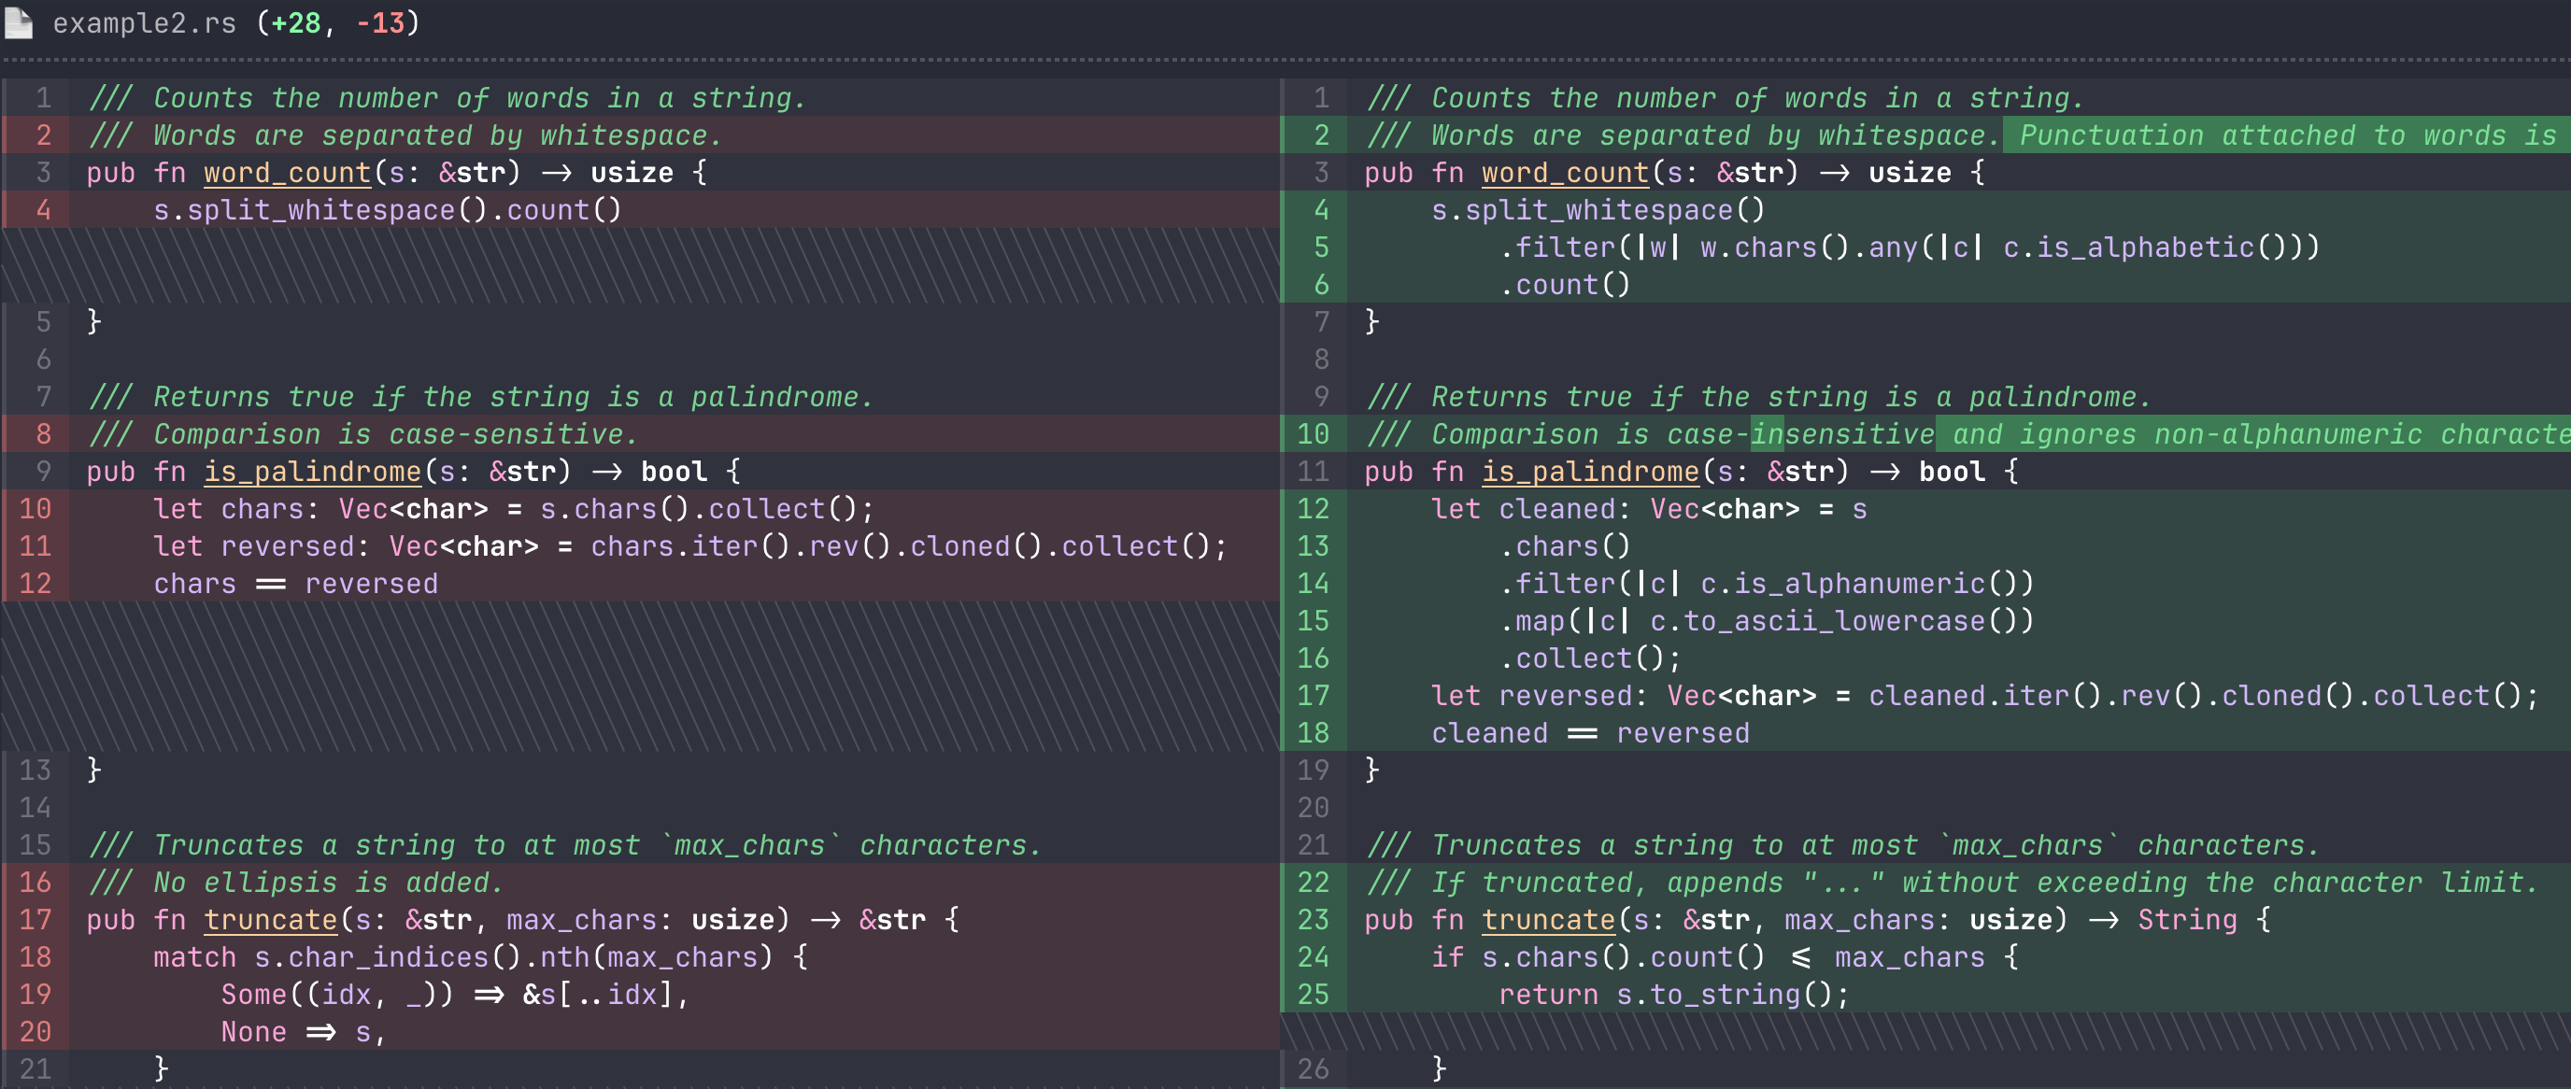
Task: Click the file icon beside example2.rs
Action: pos(19,22)
